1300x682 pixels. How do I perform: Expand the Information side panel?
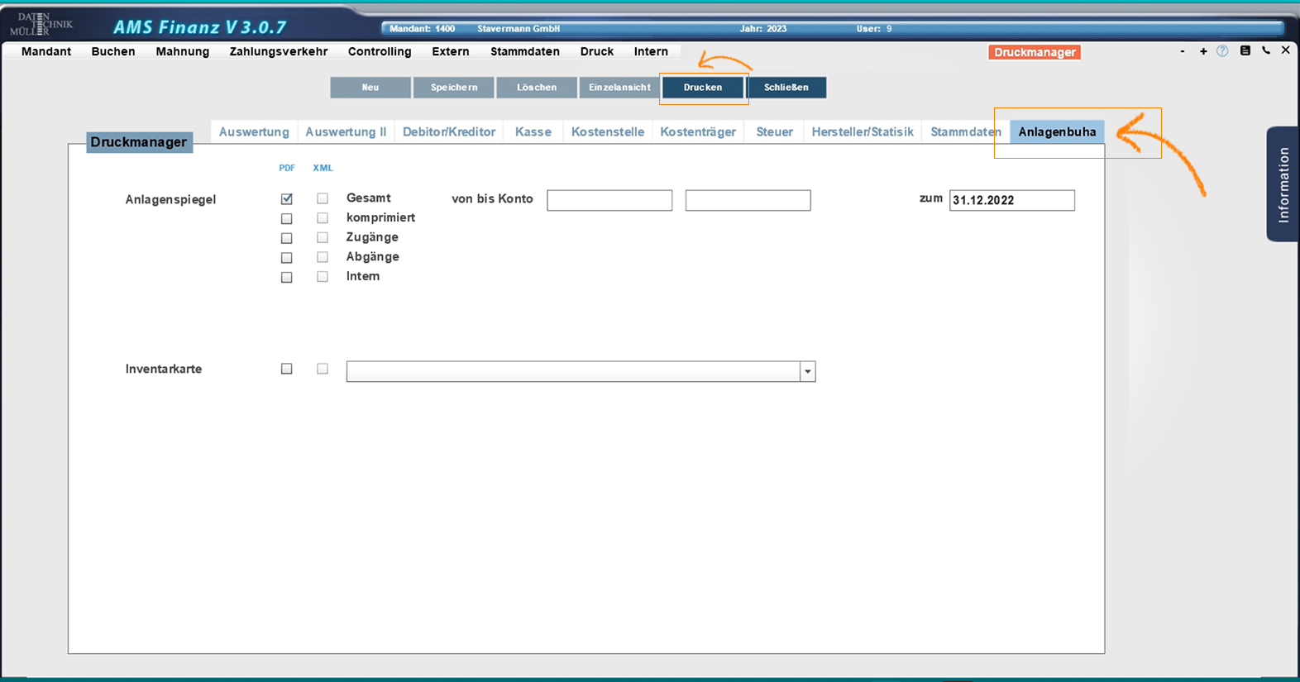(1283, 184)
